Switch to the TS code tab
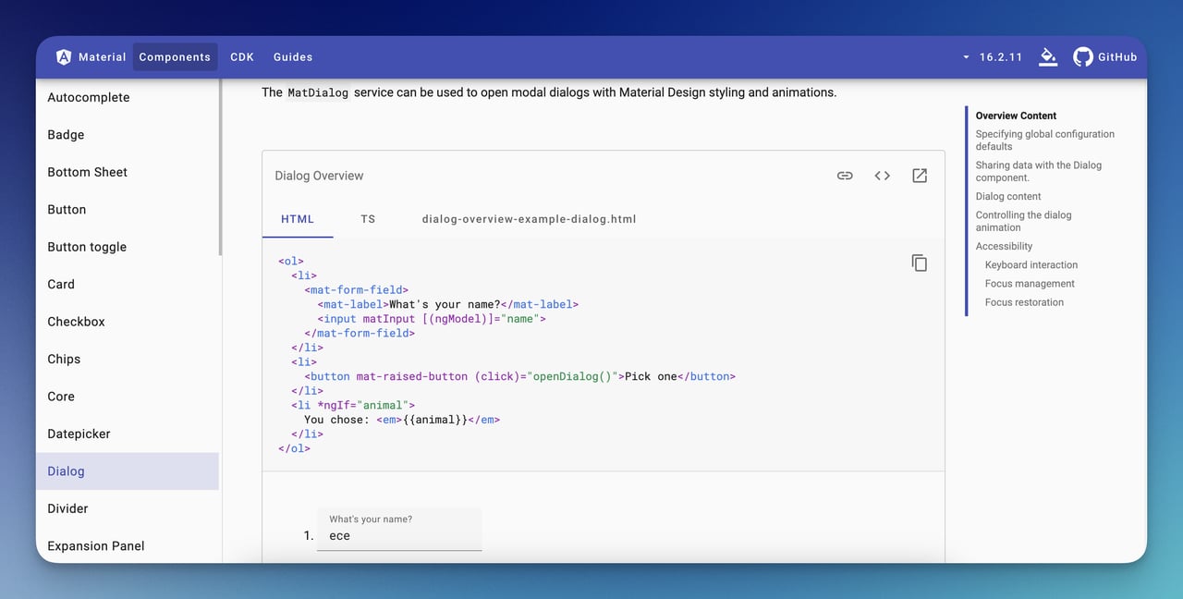Viewport: 1183px width, 599px height. pos(367,219)
